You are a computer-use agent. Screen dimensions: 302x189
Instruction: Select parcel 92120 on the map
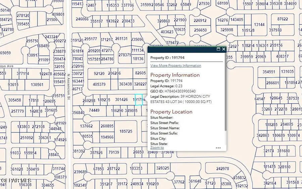(99, 73)
